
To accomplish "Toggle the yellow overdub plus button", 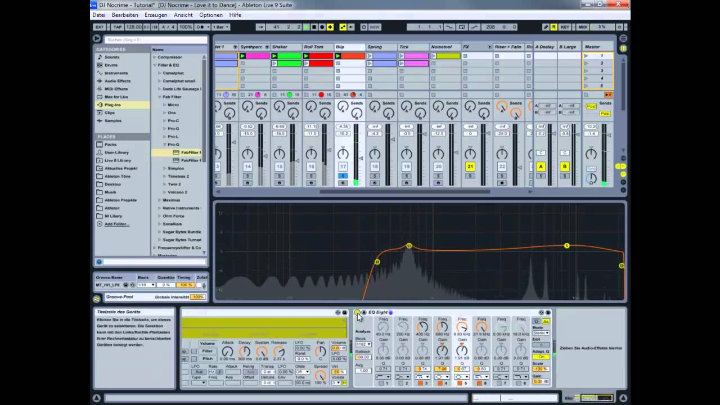I will click(330, 27).
